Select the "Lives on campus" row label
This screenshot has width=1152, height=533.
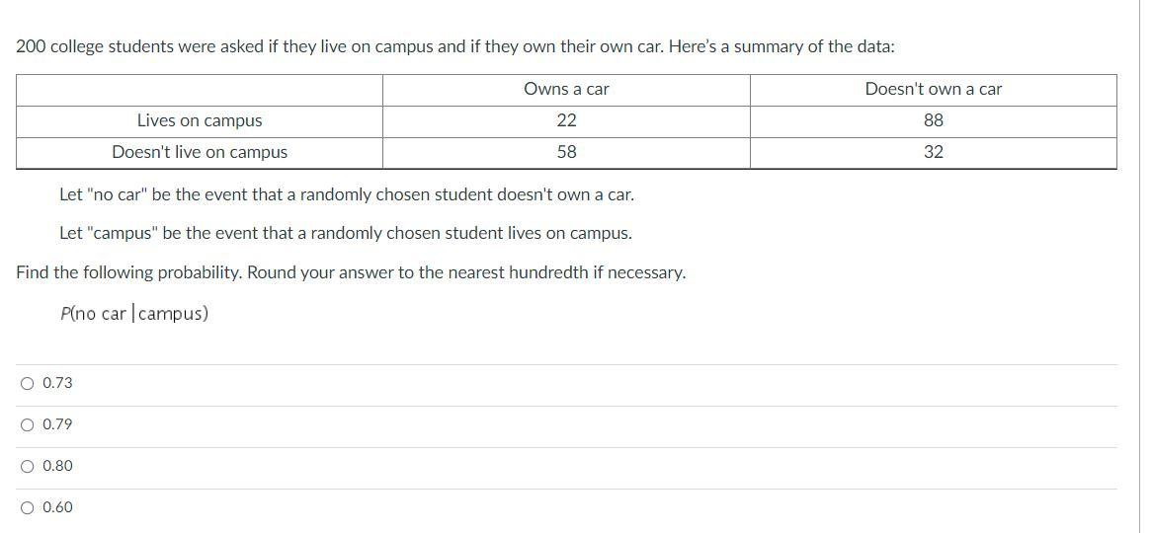coord(200,121)
